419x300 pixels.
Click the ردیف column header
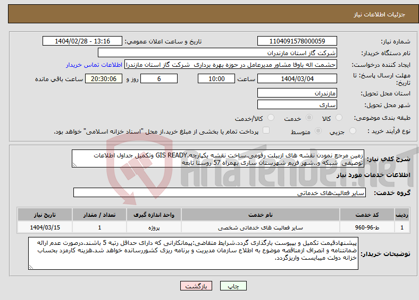(x=402, y=215)
